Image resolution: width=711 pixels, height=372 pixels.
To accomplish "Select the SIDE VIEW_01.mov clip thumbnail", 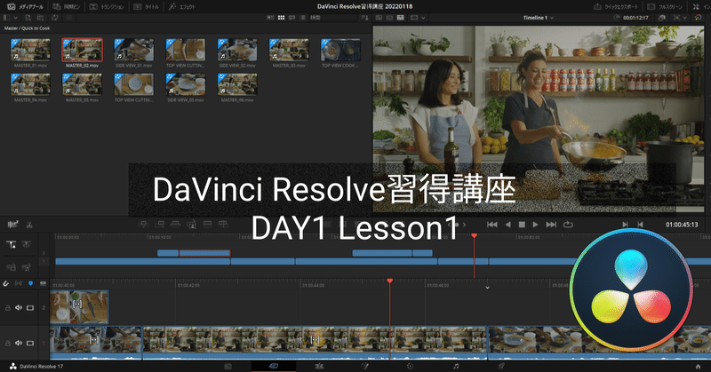I will [134, 50].
